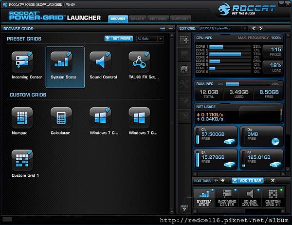Toggle checkmark on TALK FX Set grid
This screenshot has height=225, width=292.
coord(147,54)
